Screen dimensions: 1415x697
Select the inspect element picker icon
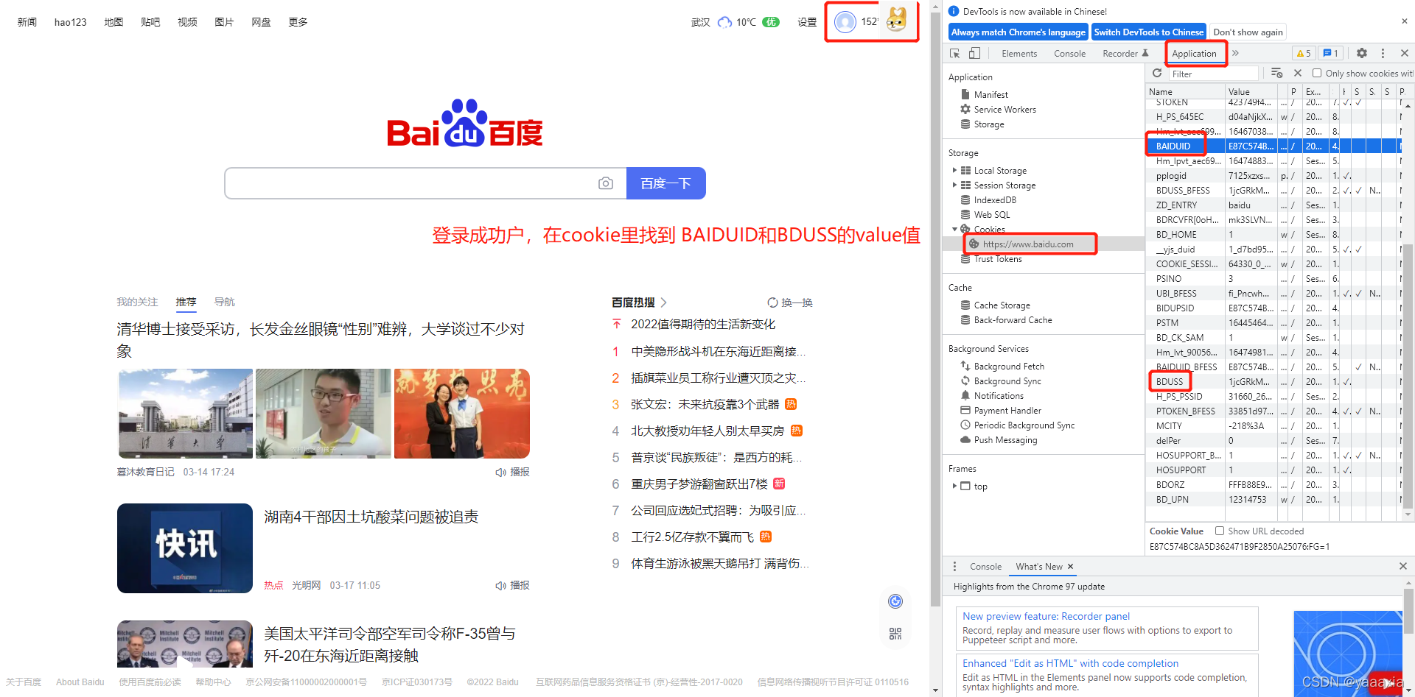955,53
